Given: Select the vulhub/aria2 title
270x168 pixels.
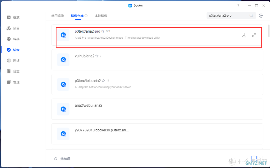Looking at the screenshot, I should pyautogui.click(x=84, y=56).
